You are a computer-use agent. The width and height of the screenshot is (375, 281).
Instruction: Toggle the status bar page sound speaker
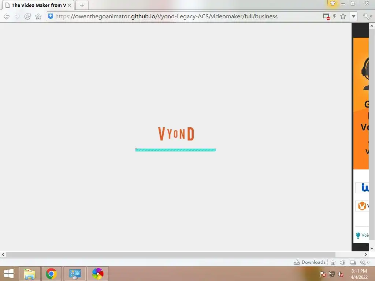pos(342,263)
